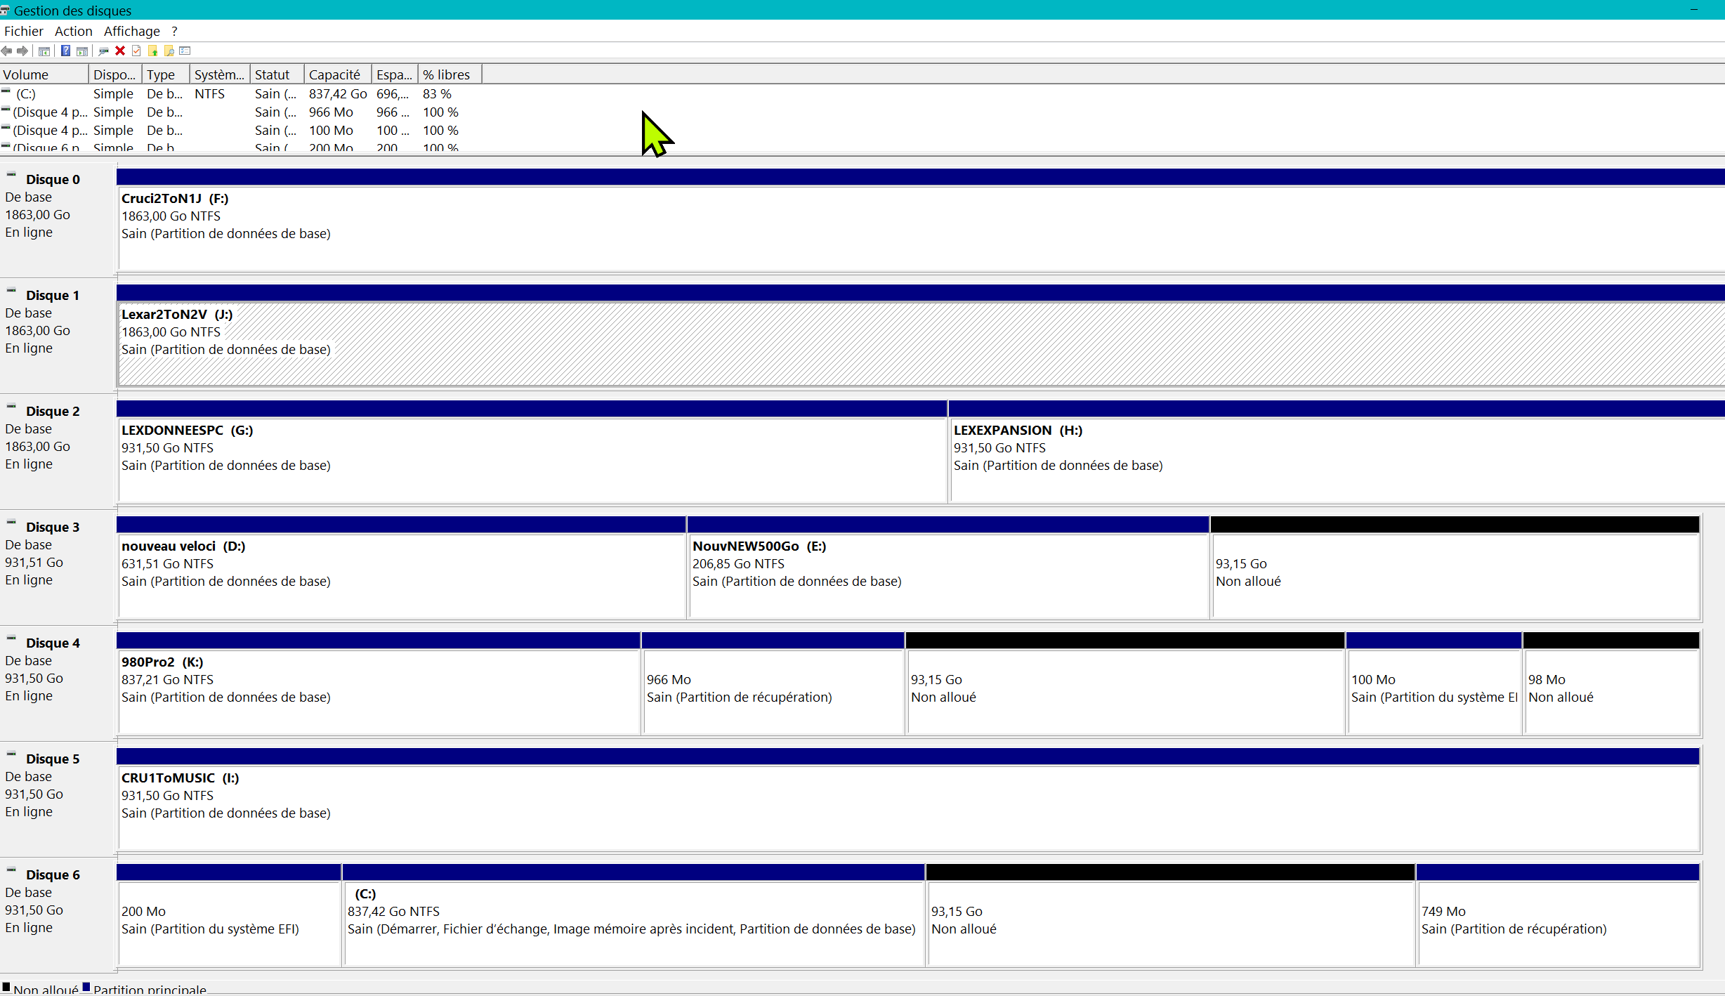Click the folder with green arrow icon
The image size is (1725, 996).
tap(152, 51)
